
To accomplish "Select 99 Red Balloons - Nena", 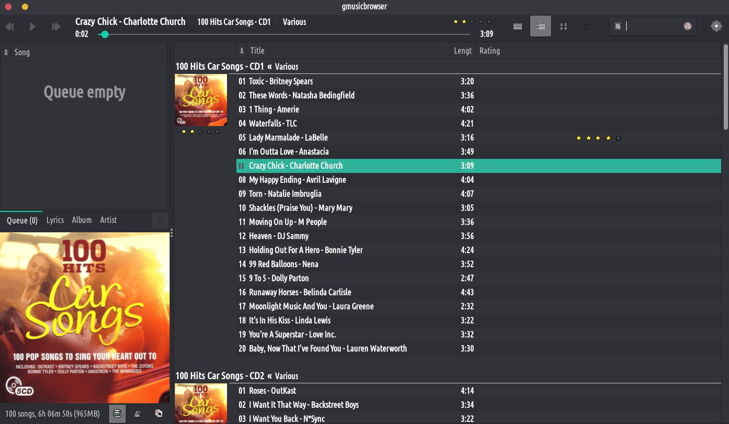I will [x=479, y=264].
